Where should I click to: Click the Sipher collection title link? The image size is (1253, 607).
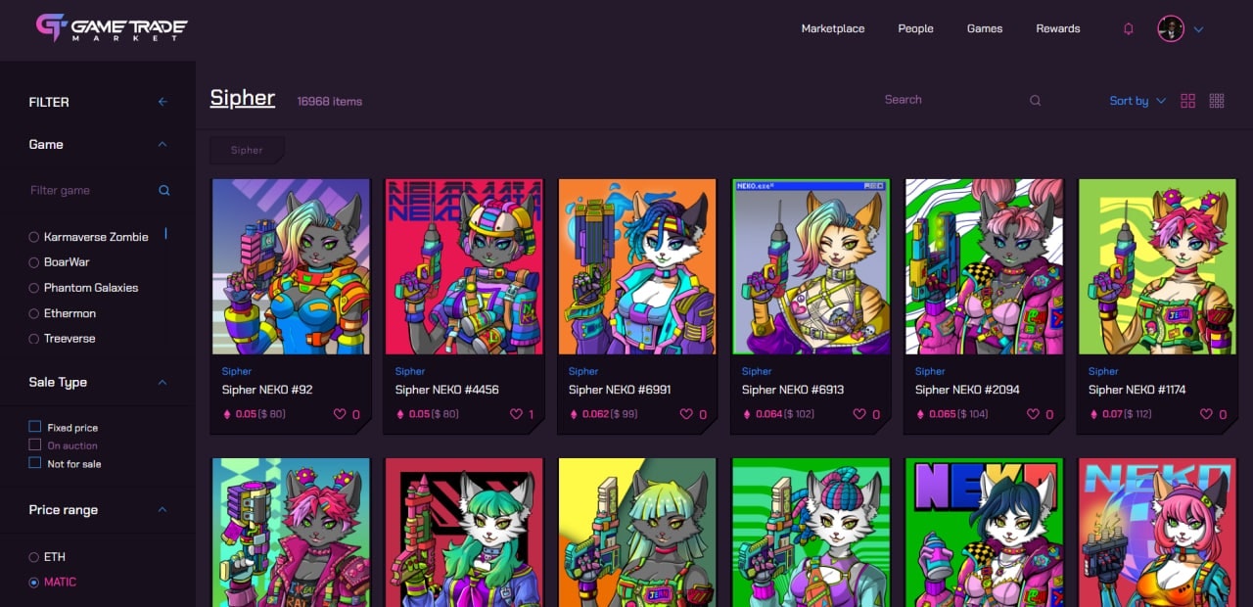[x=243, y=98]
